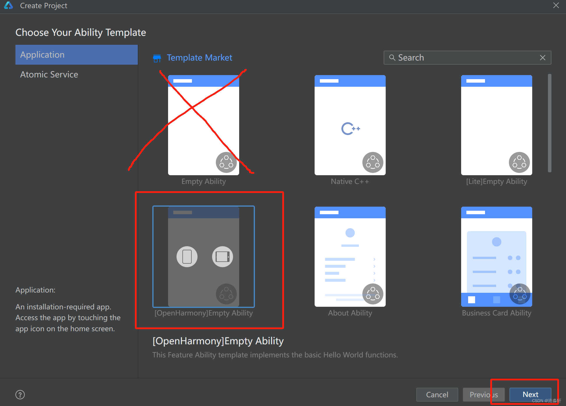Click HarmonyOS badge on Business Card Ability card
Image resolution: width=566 pixels, height=406 pixels.
pos(520,294)
